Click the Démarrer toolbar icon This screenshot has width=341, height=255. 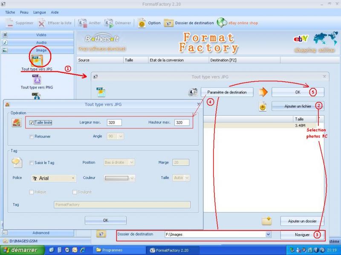point(109,23)
